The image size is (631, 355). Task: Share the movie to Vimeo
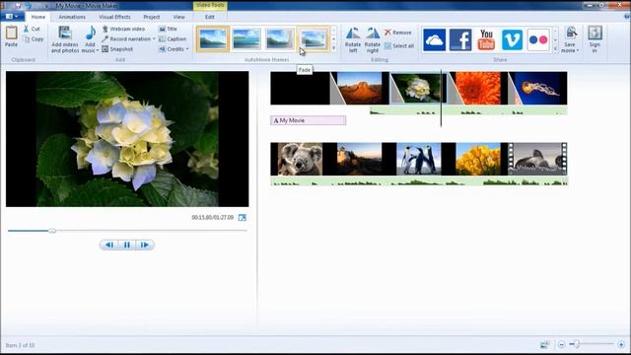tap(512, 39)
